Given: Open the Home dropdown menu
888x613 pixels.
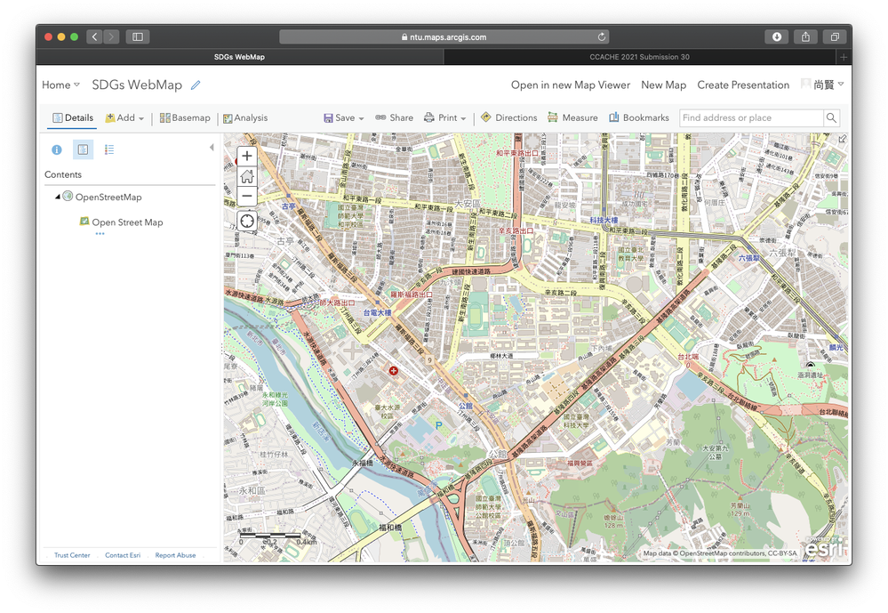Looking at the screenshot, I should click(60, 85).
